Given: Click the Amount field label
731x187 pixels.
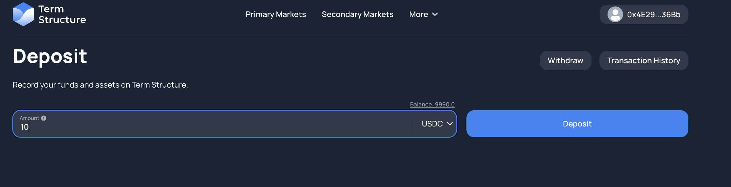Looking at the screenshot, I should coord(29,118).
